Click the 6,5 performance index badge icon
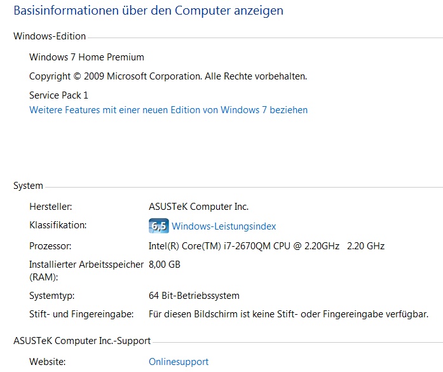The width and height of the screenshot is (443, 372). [159, 226]
